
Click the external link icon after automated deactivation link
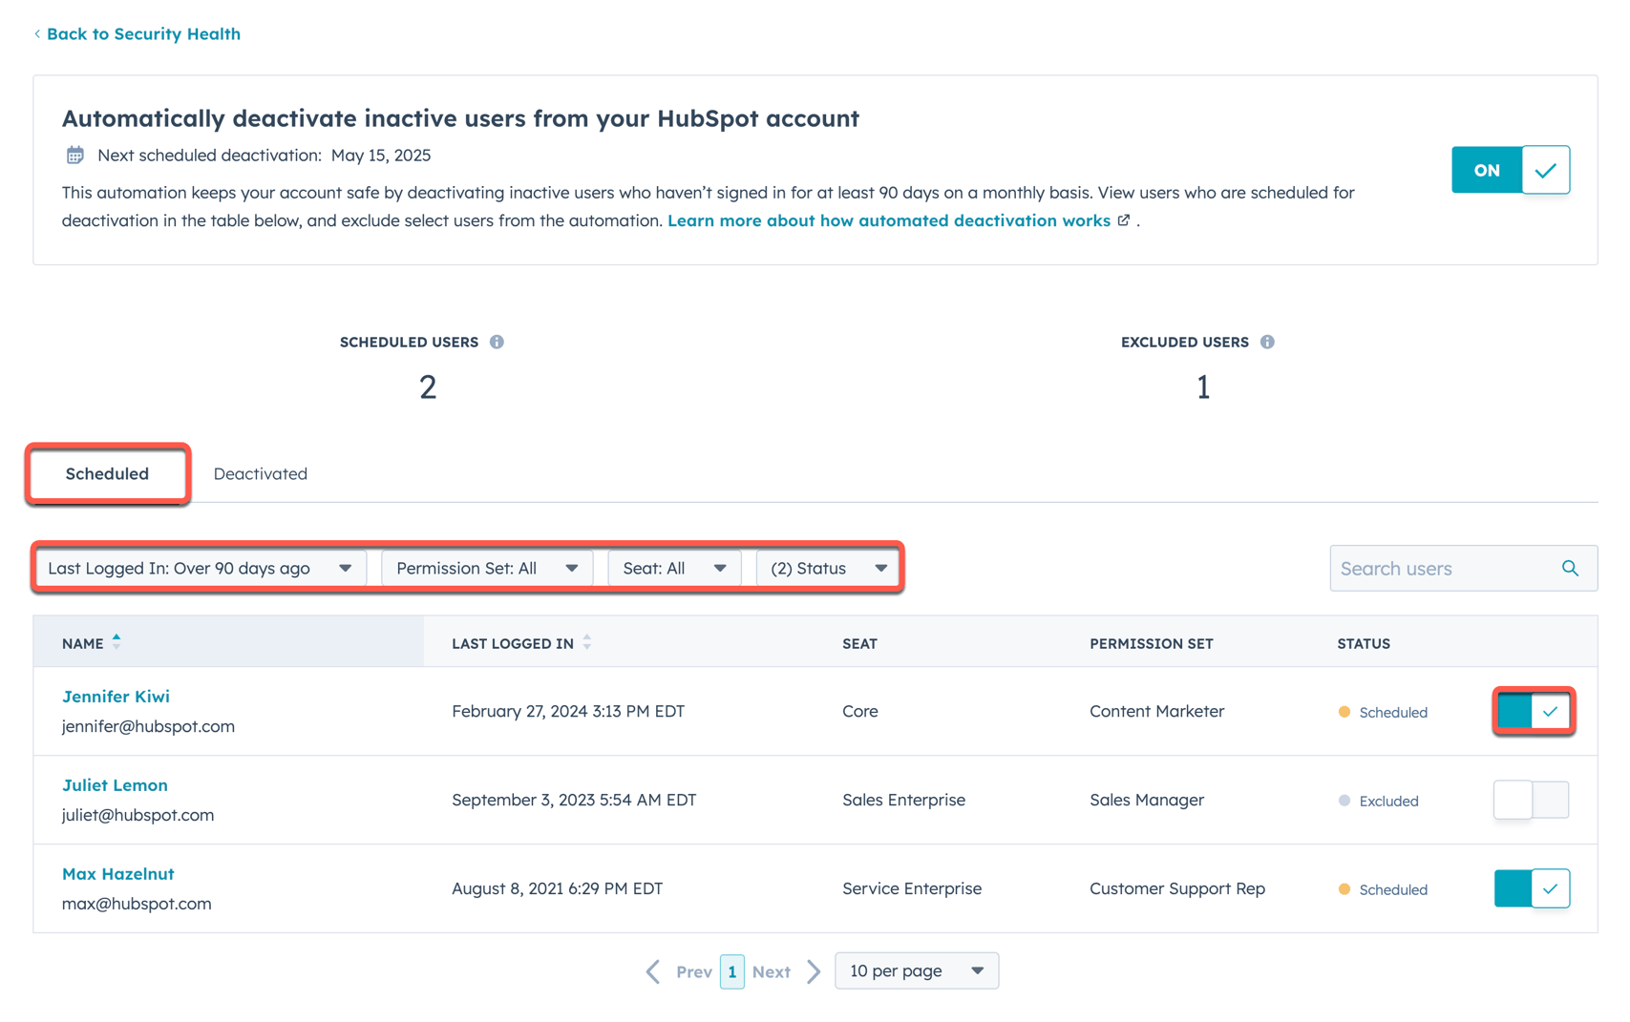pos(1123,220)
